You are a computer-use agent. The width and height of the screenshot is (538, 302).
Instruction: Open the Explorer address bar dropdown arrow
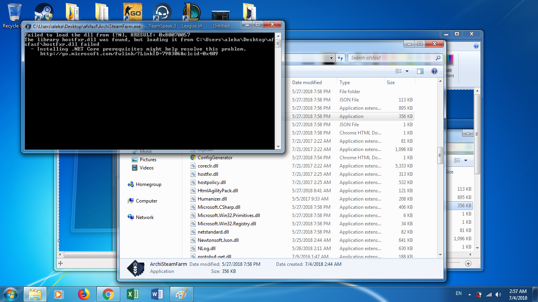[x=331, y=58]
